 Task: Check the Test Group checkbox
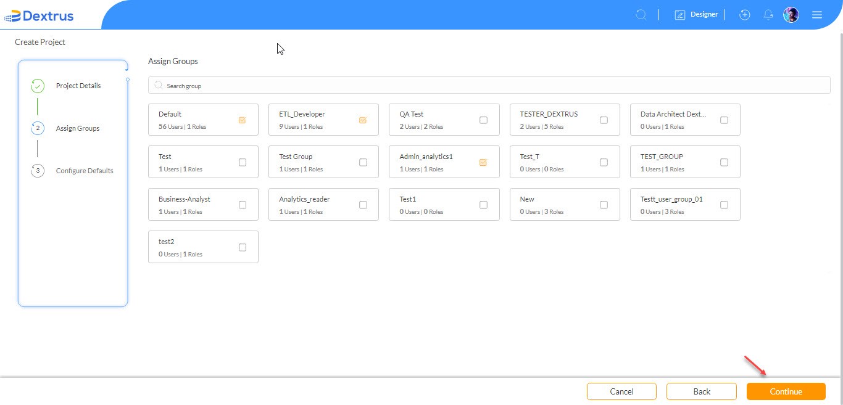(363, 163)
